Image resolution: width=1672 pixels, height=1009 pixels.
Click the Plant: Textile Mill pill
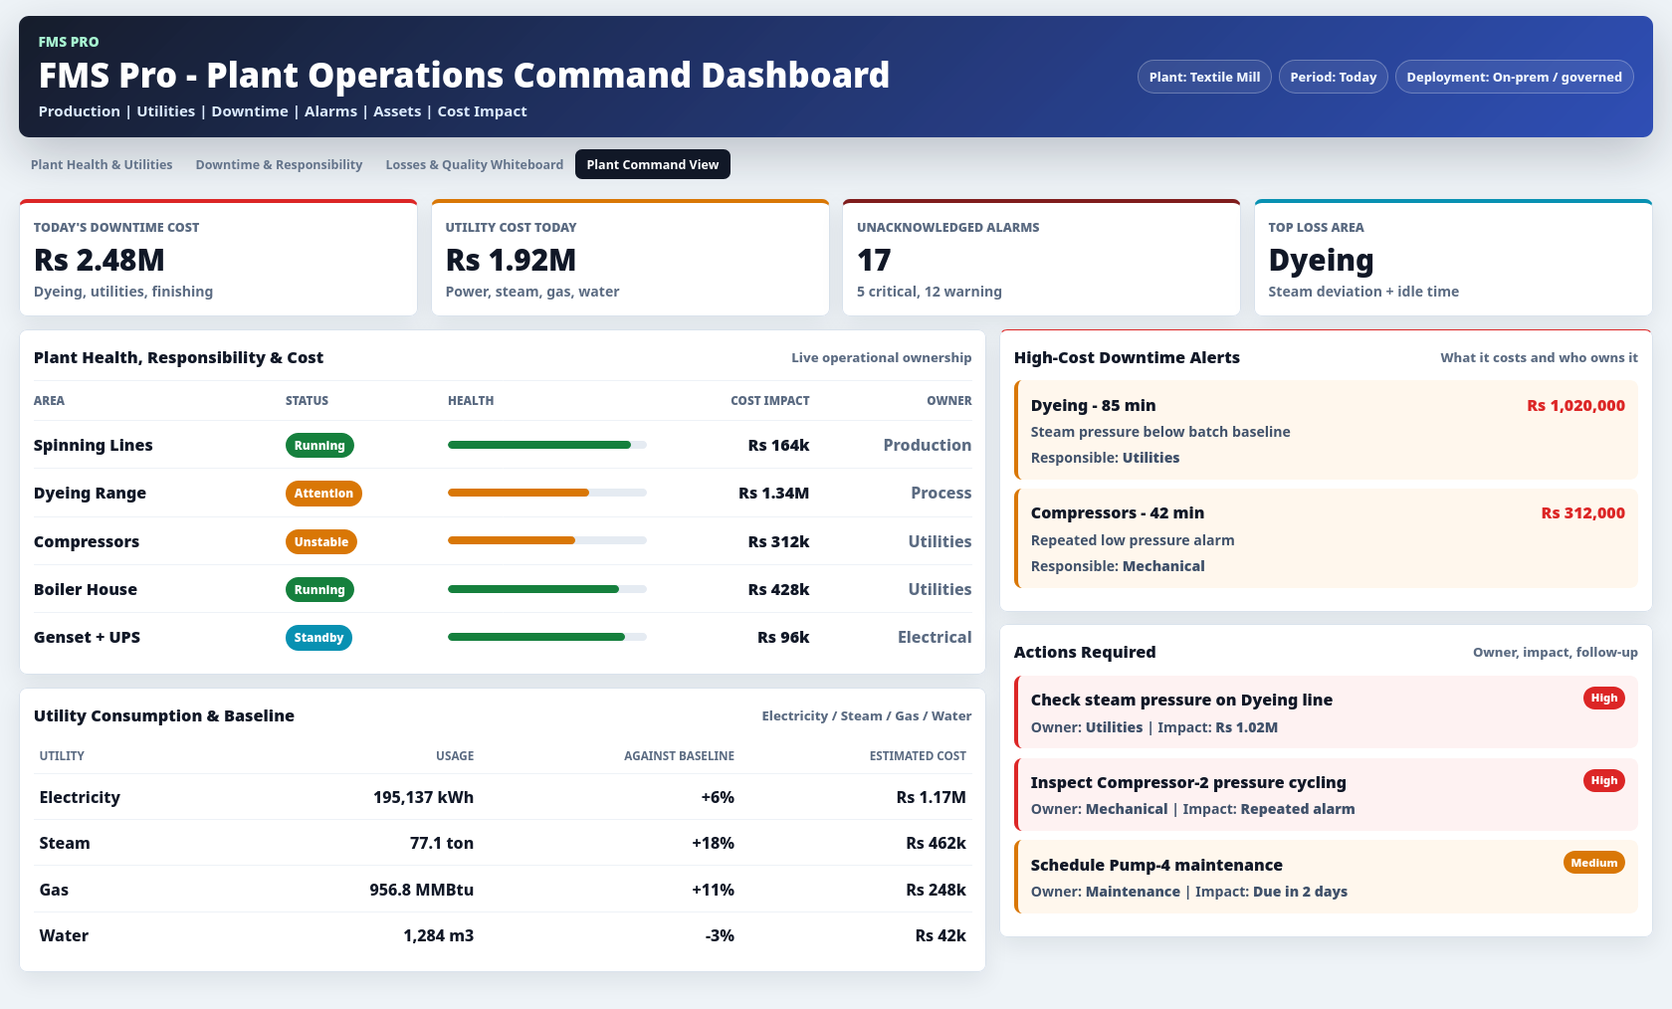coord(1204,77)
